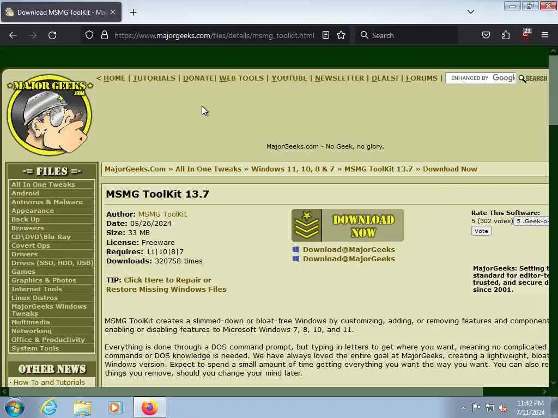558x418 pixels.
Task: Open YOUTUBE in site navigation
Action: [289, 78]
